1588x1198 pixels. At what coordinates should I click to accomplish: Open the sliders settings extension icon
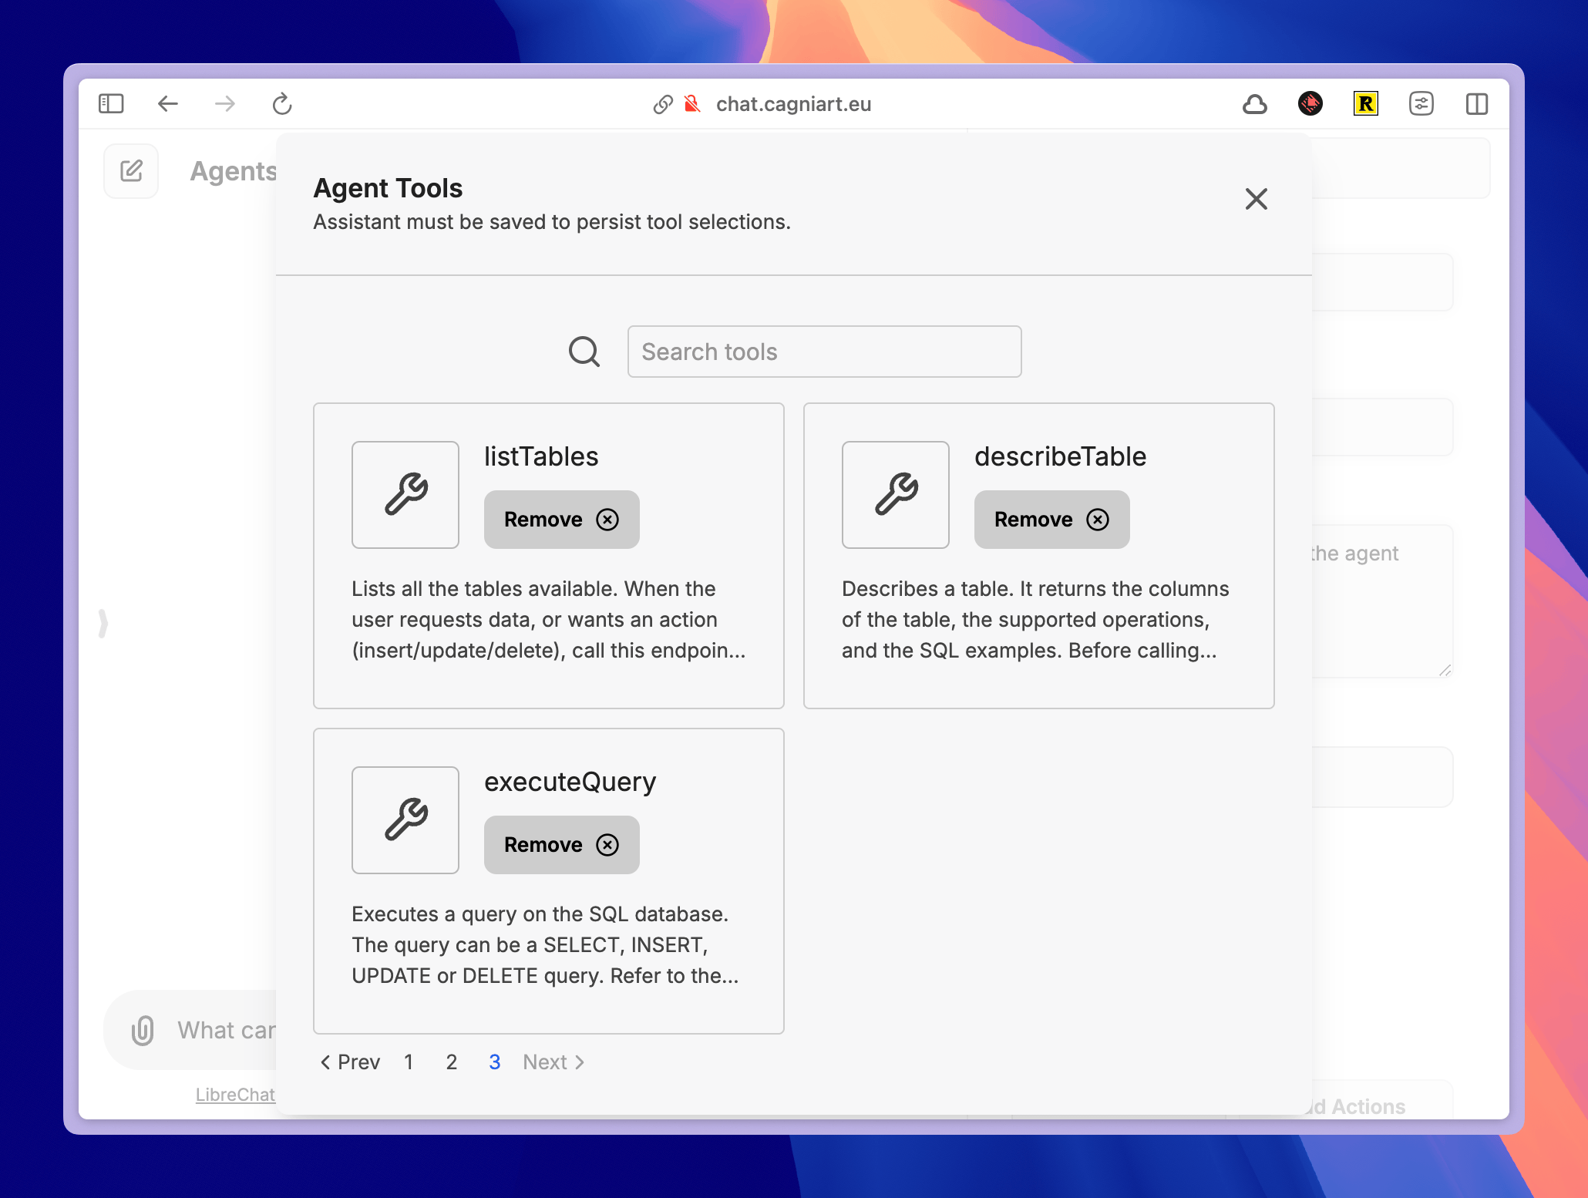[1421, 104]
